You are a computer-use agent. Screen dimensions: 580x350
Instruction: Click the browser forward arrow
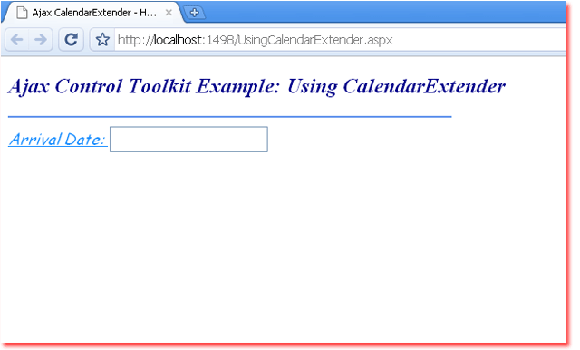pos(40,39)
